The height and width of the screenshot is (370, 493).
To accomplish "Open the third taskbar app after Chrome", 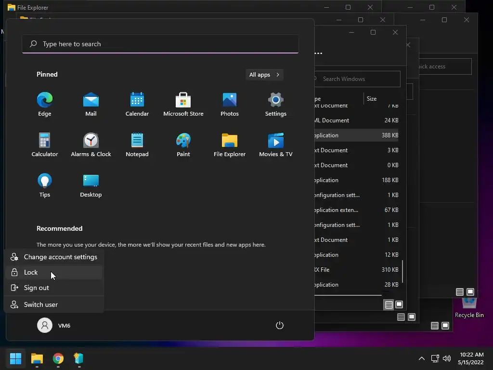I will [x=78, y=358].
